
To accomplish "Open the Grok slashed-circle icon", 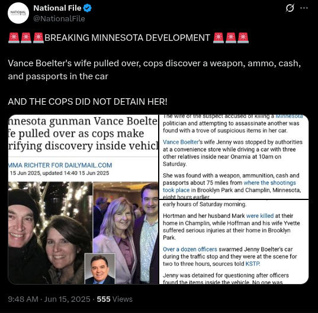I will [x=290, y=8].
